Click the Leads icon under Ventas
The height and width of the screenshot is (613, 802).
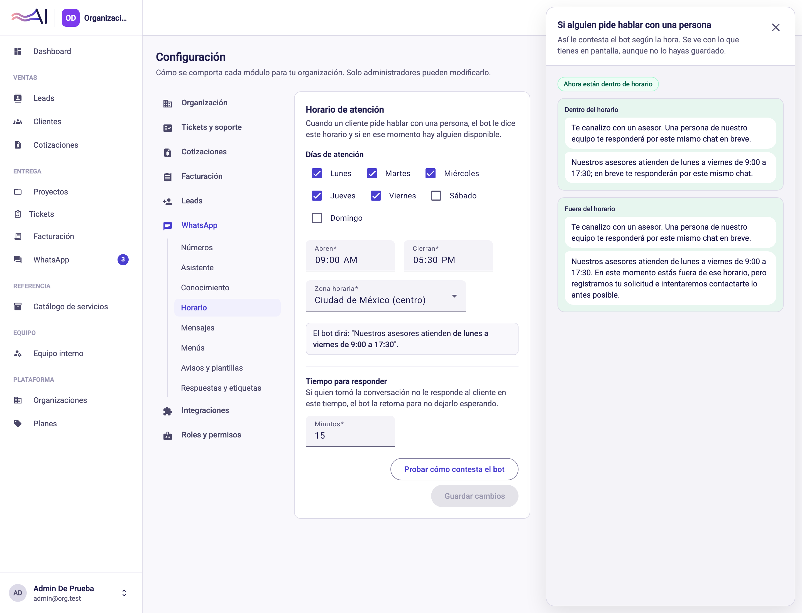[x=18, y=98]
